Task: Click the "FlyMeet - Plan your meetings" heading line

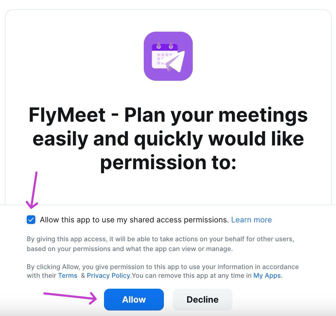Action: pyautogui.click(x=168, y=115)
